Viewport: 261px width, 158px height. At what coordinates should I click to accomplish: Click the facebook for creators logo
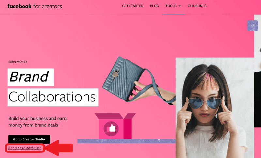coord(35,6)
